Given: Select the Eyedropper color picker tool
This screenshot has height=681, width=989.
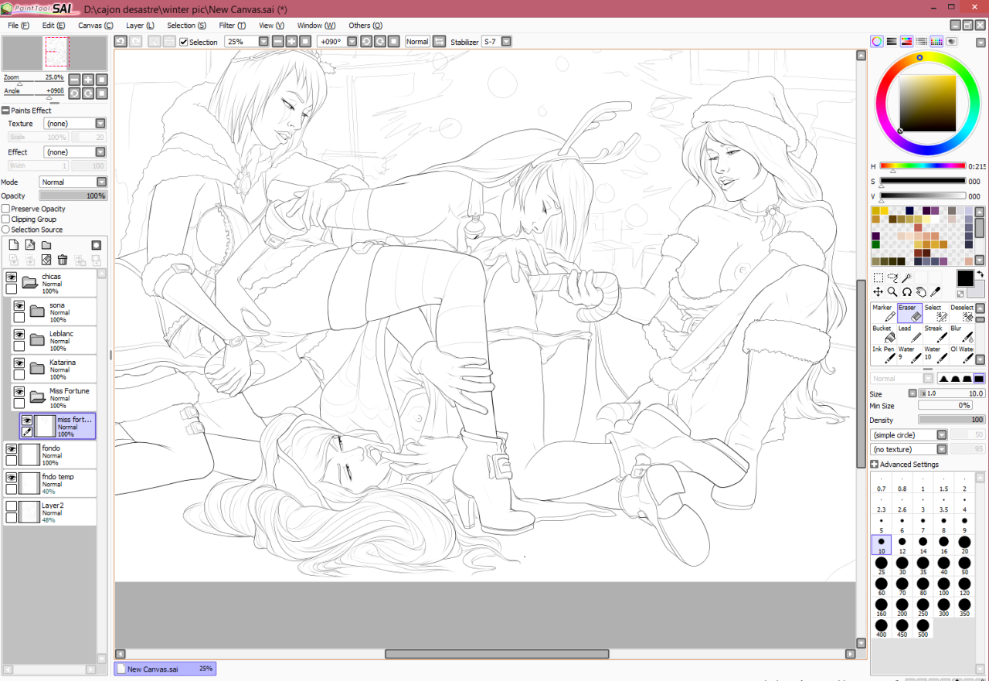Looking at the screenshot, I should click(x=935, y=292).
